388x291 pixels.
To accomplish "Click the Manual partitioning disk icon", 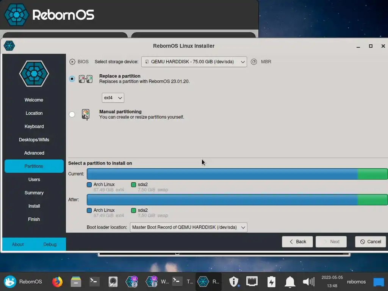I will click(86, 114).
